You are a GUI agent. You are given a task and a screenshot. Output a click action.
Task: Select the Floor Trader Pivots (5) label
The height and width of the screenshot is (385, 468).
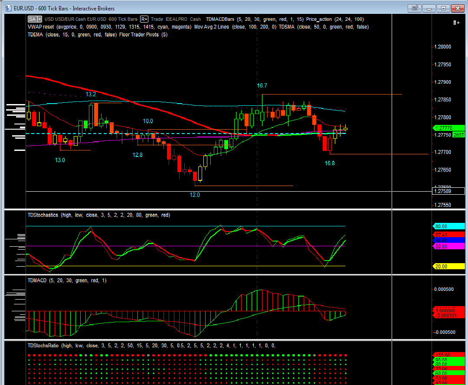pyautogui.click(x=143, y=35)
